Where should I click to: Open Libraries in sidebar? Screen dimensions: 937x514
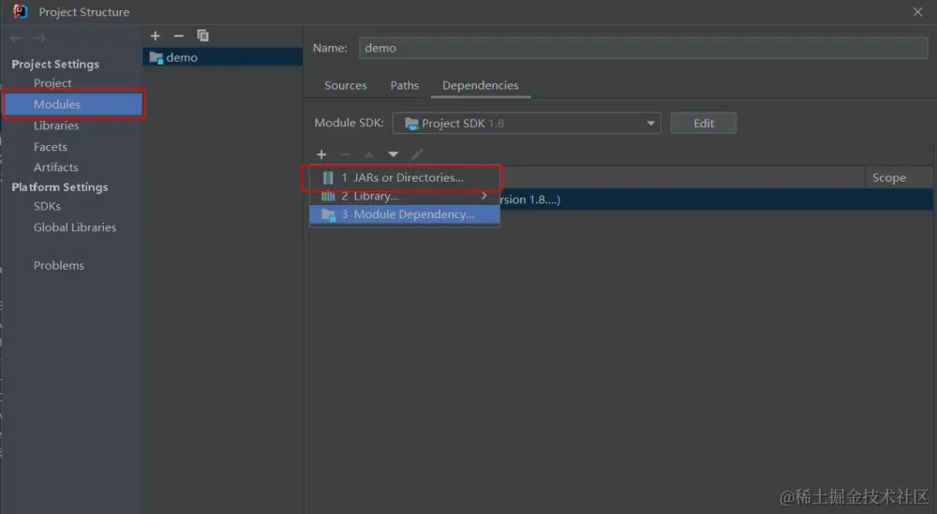pos(56,125)
